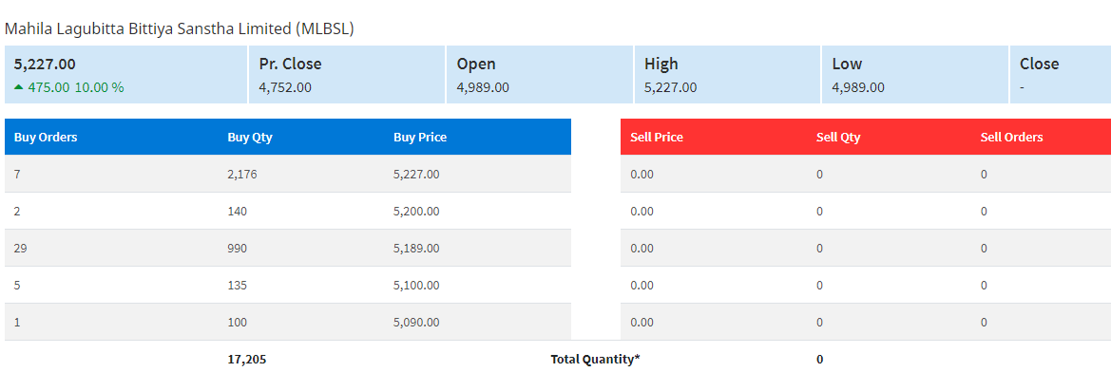Click the Open value 4,989.00 box
Screen dimensions: 1111x372
(x=539, y=74)
